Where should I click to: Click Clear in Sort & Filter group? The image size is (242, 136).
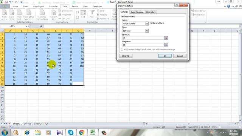[101, 11]
